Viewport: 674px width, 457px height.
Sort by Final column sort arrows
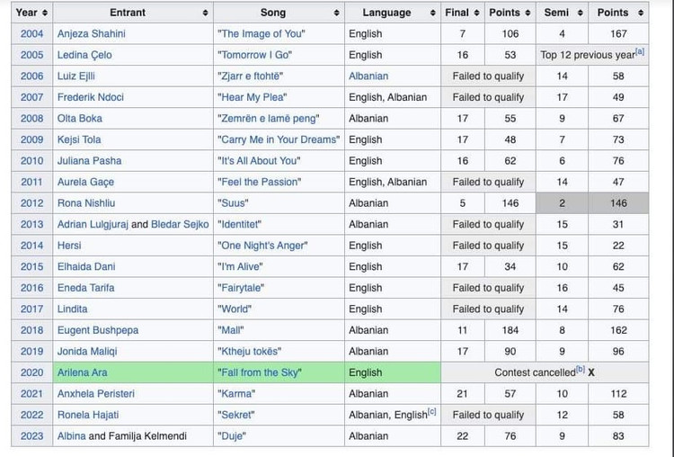[x=476, y=13]
